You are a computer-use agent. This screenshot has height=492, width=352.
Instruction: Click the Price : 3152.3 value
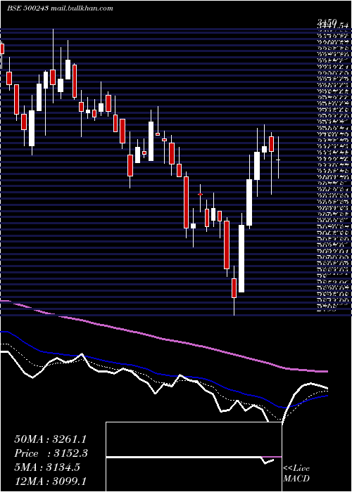[x=51, y=453]
